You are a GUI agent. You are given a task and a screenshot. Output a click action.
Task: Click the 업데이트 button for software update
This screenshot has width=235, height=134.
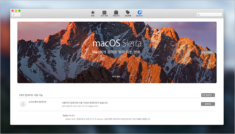point(208,104)
